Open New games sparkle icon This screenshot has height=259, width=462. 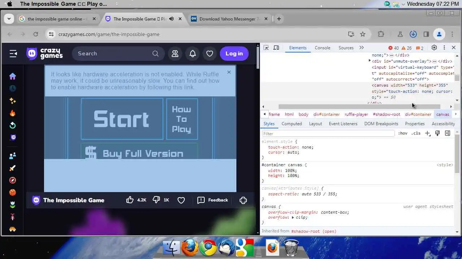coord(13,101)
